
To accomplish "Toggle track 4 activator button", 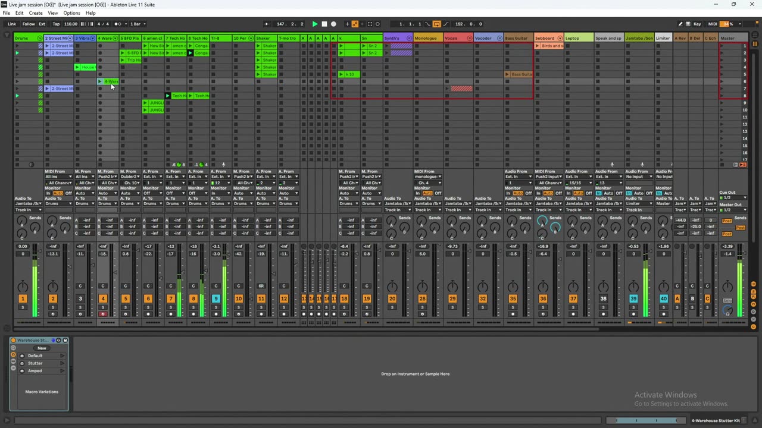I will coord(103,298).
